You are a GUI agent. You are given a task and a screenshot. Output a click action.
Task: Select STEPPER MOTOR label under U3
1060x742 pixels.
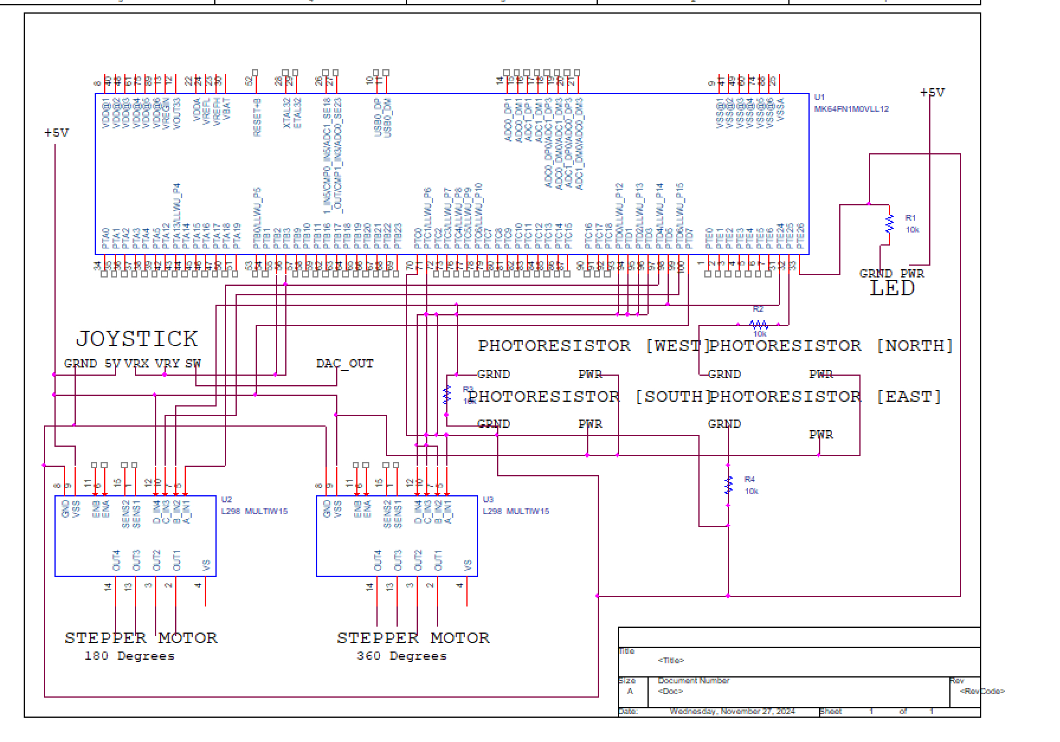point(413,638)
